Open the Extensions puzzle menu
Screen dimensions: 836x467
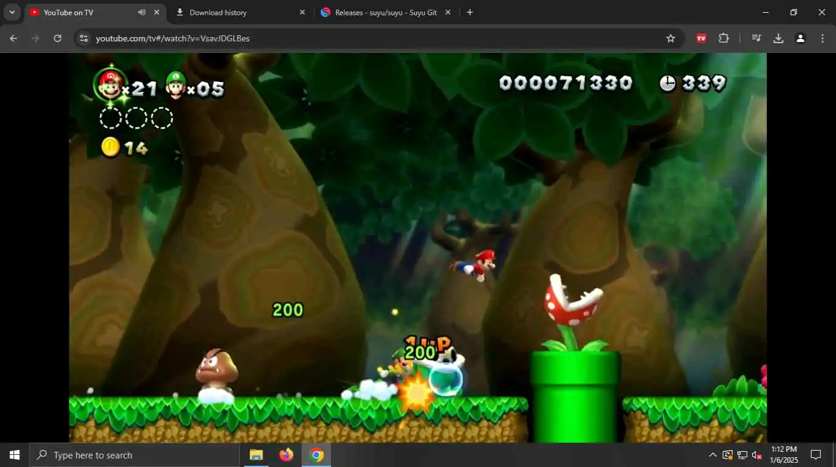point(724,38)
